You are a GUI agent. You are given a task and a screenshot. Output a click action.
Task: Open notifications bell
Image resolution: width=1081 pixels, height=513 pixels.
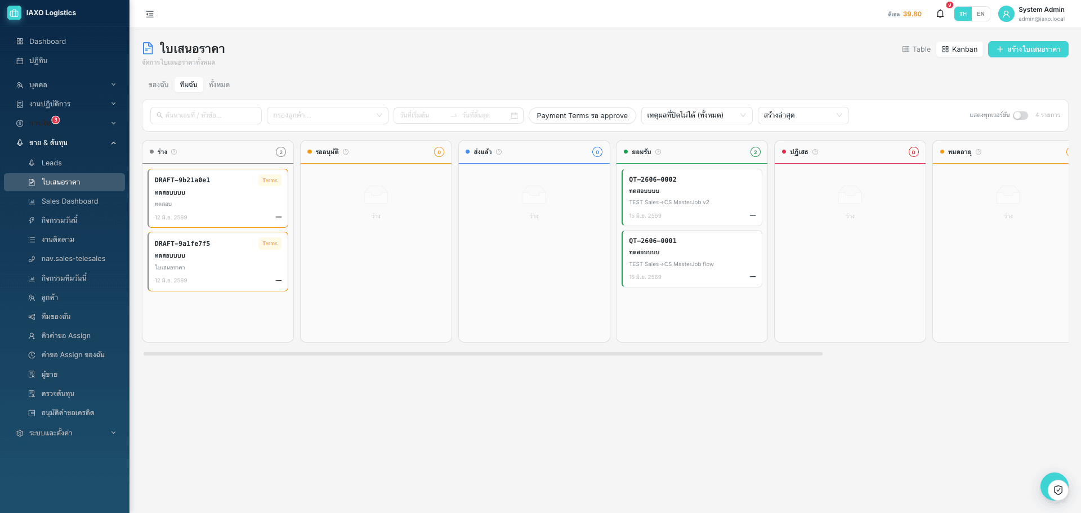[x=940, y=13]
